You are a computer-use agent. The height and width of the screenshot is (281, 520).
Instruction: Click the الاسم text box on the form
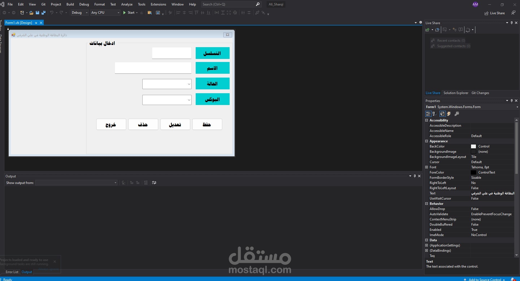click(x=153, y=68)
